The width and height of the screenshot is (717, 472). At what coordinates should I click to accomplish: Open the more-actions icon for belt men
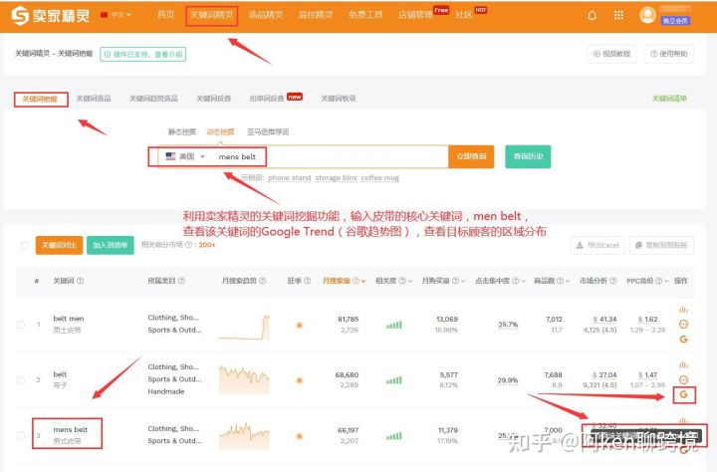click(683, 325)
